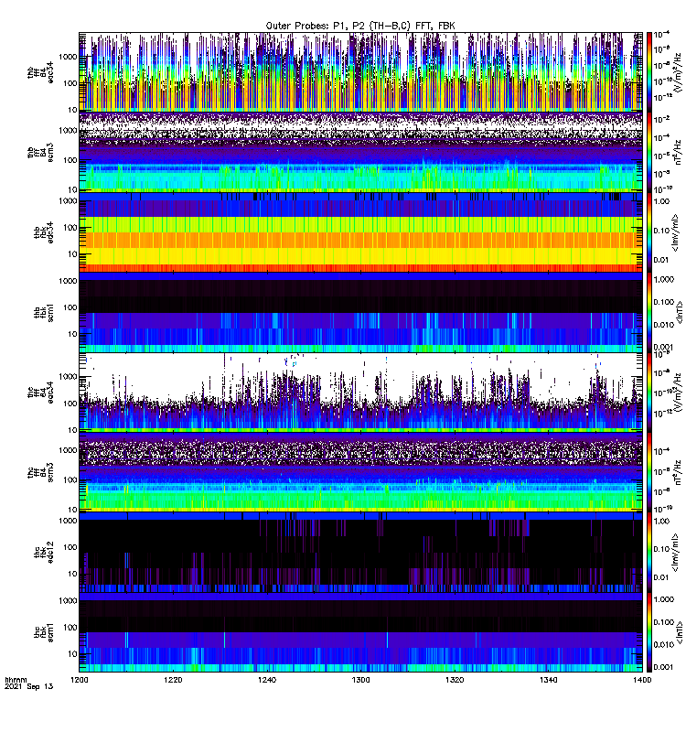
Task: Click the "(V/m)²/Hz" unit label of thb eac34
Action: [678, 72]
